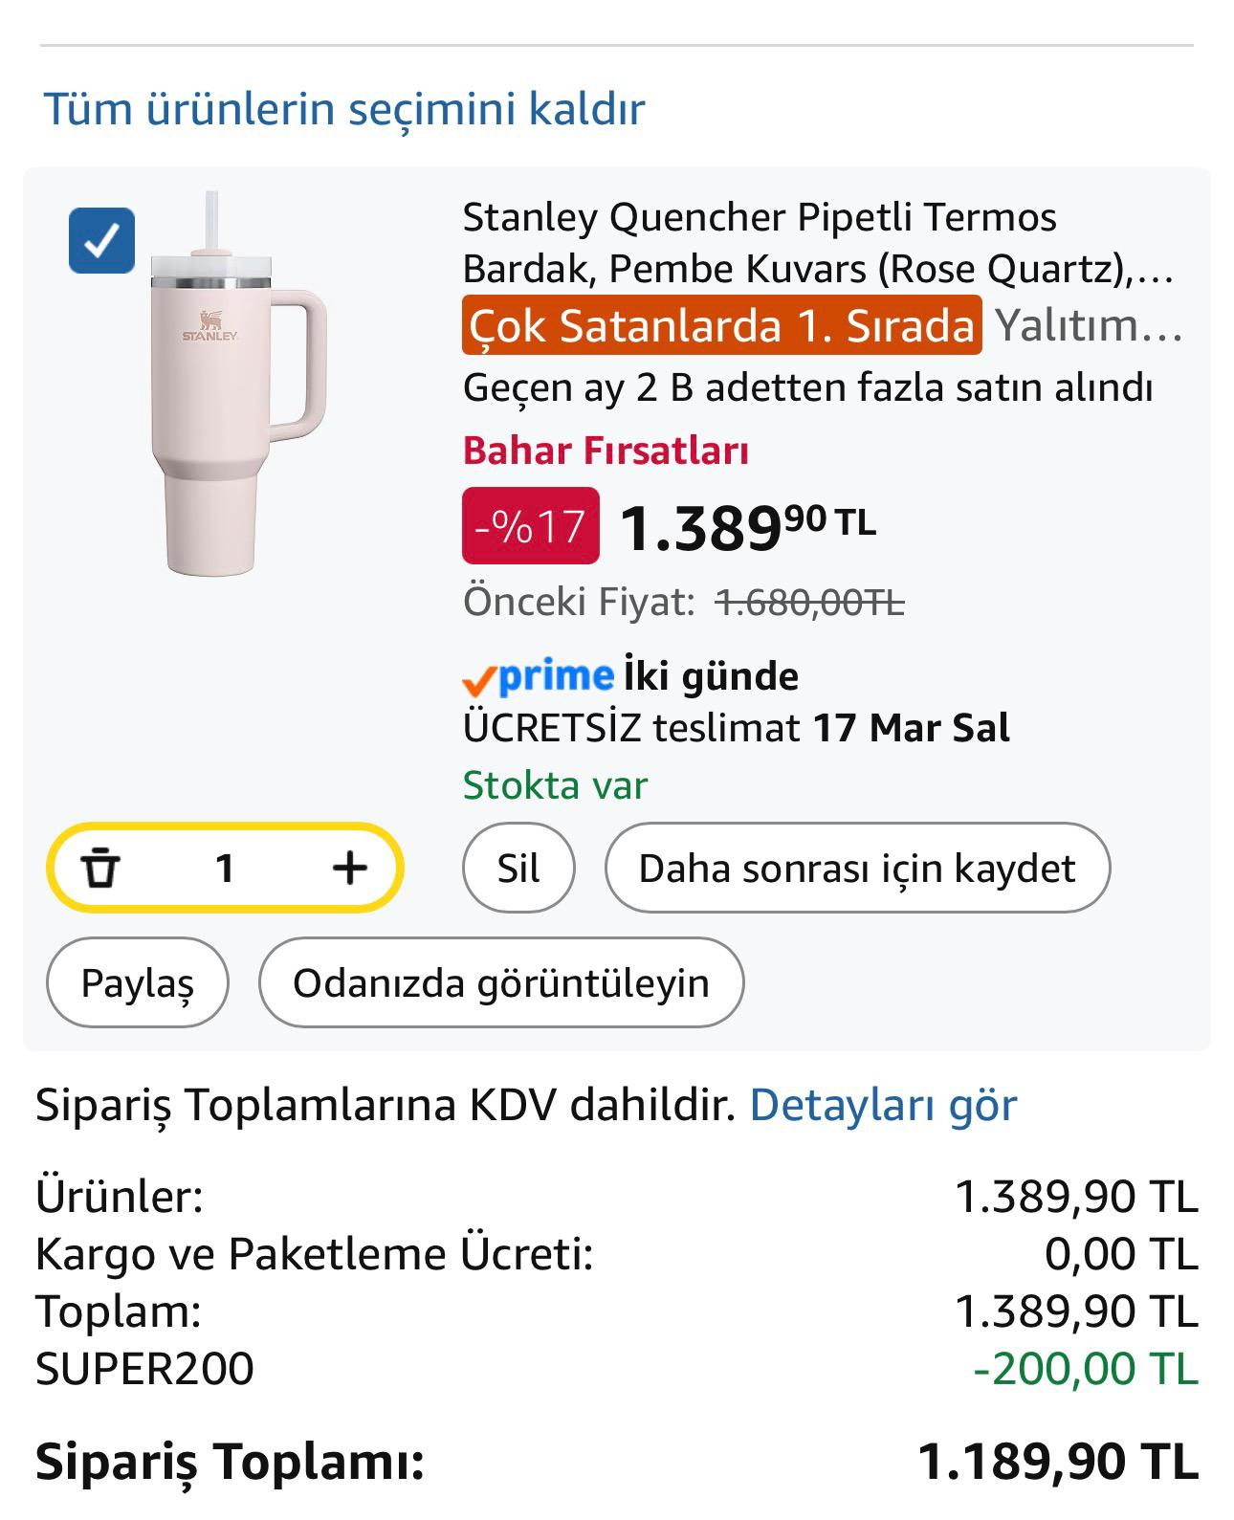Uncheck the Stanley Quencher item checkbox

pos(101,240)
